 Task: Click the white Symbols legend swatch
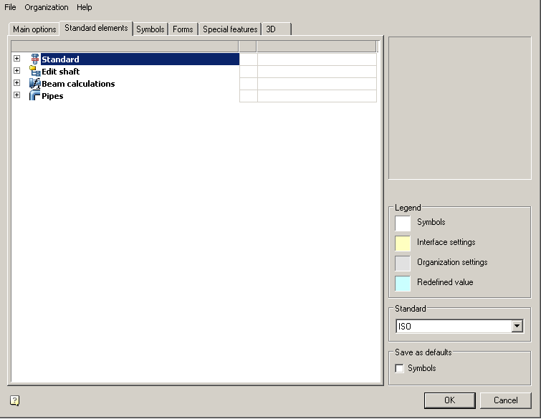[403, 223]
